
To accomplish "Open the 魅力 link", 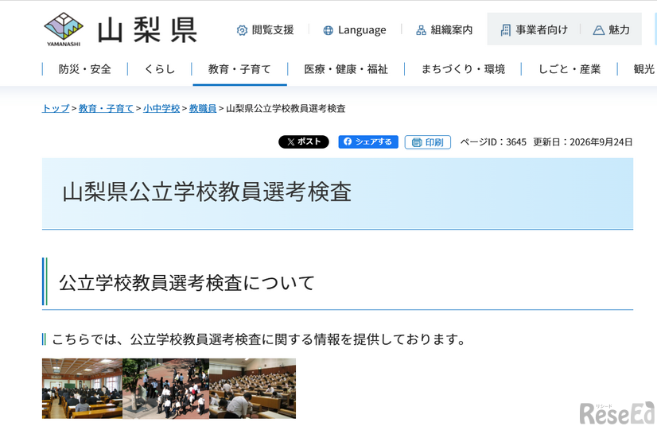I will point(612,30).
